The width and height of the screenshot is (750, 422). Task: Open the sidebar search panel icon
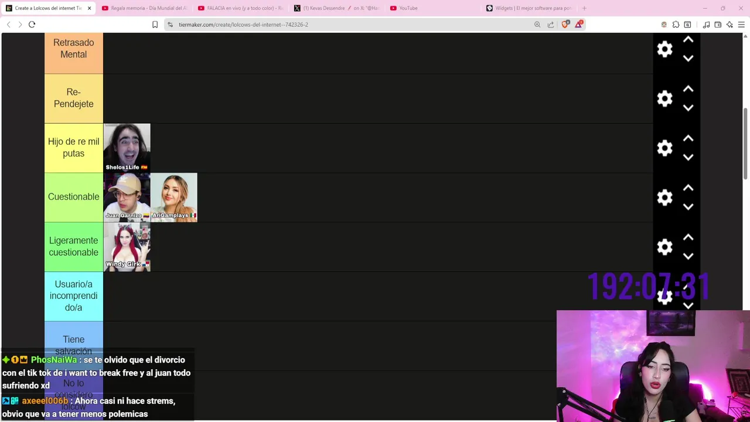(687, 25)
